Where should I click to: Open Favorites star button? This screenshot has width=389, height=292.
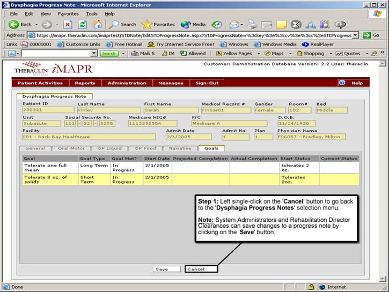(x=158, y=25)
